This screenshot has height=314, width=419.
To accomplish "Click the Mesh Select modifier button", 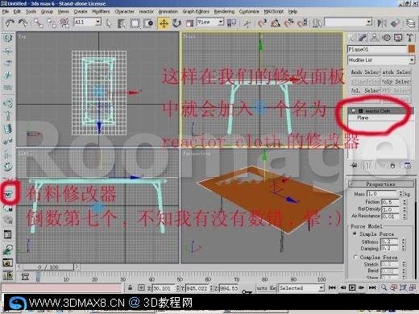I will pos(366,72).
